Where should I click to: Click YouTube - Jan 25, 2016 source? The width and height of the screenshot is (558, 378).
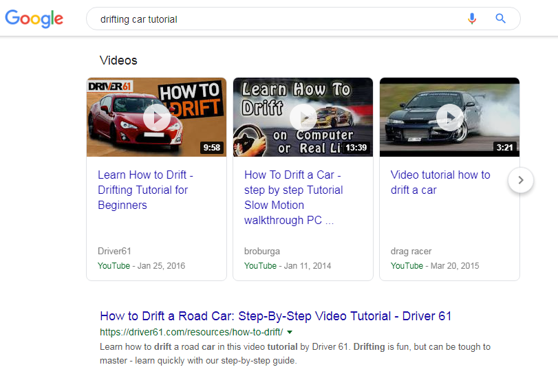(x=141, y=266)
